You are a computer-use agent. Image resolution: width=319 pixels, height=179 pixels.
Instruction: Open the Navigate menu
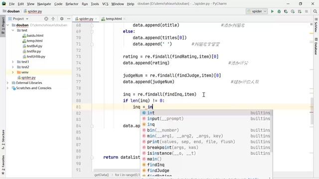44,4
